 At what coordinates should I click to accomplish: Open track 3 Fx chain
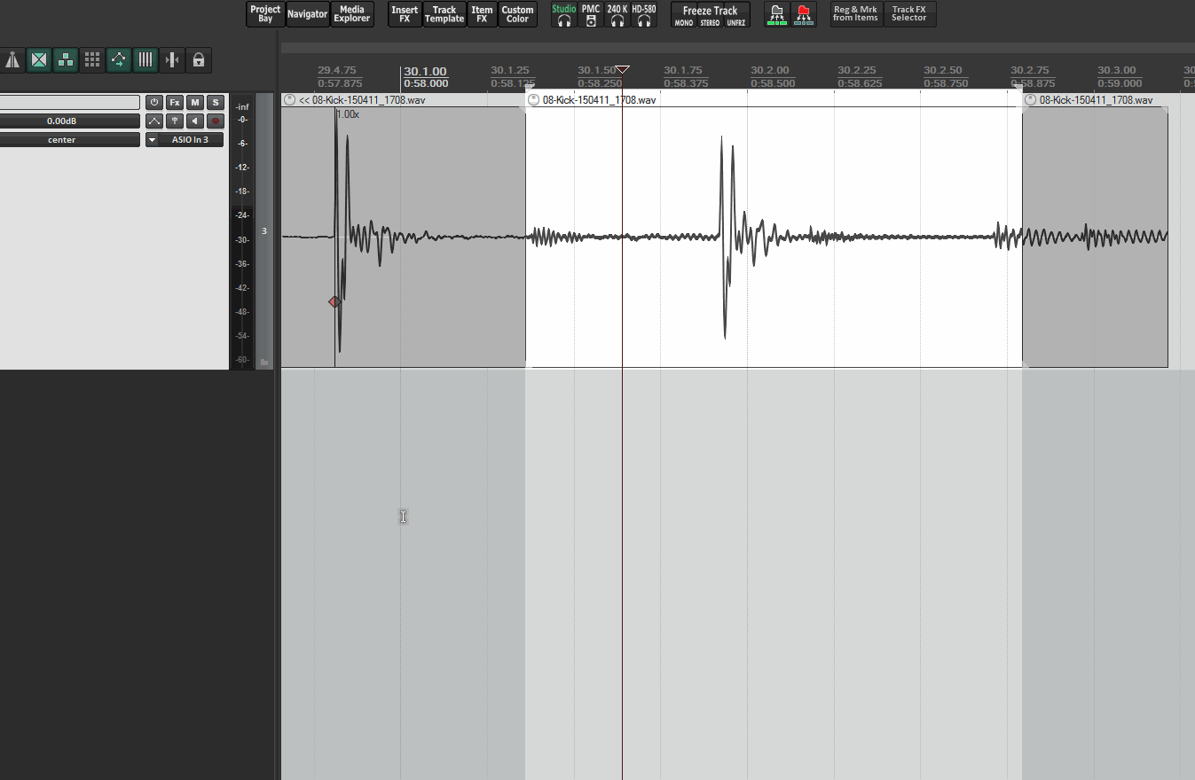click(x=175, y=103)
